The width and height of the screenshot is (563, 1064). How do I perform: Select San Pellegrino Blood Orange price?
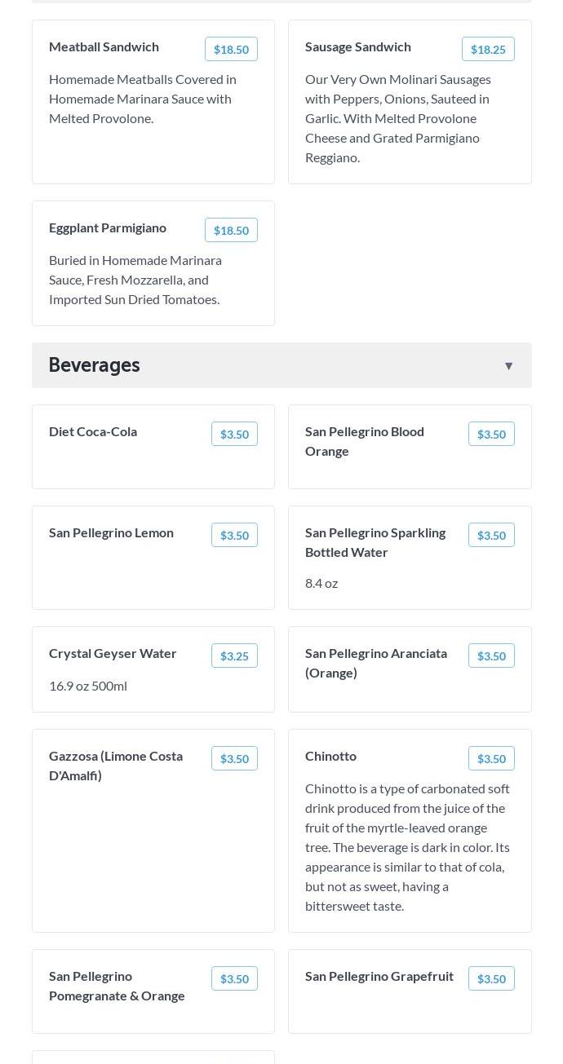(491, 434)
